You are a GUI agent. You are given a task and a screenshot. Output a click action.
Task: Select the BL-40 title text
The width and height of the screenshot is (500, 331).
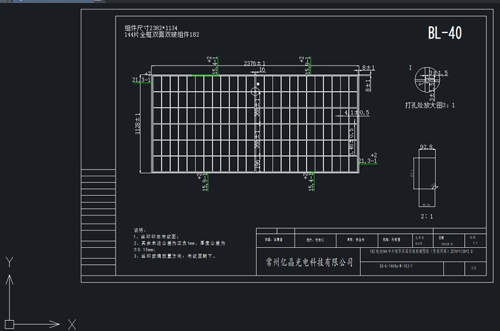click(445, 33)
